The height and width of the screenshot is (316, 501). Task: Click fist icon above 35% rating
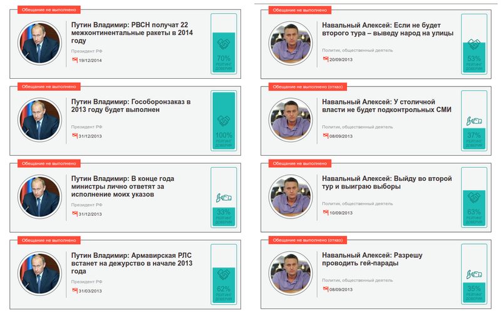pyautogui.click(x=474, y=275)
